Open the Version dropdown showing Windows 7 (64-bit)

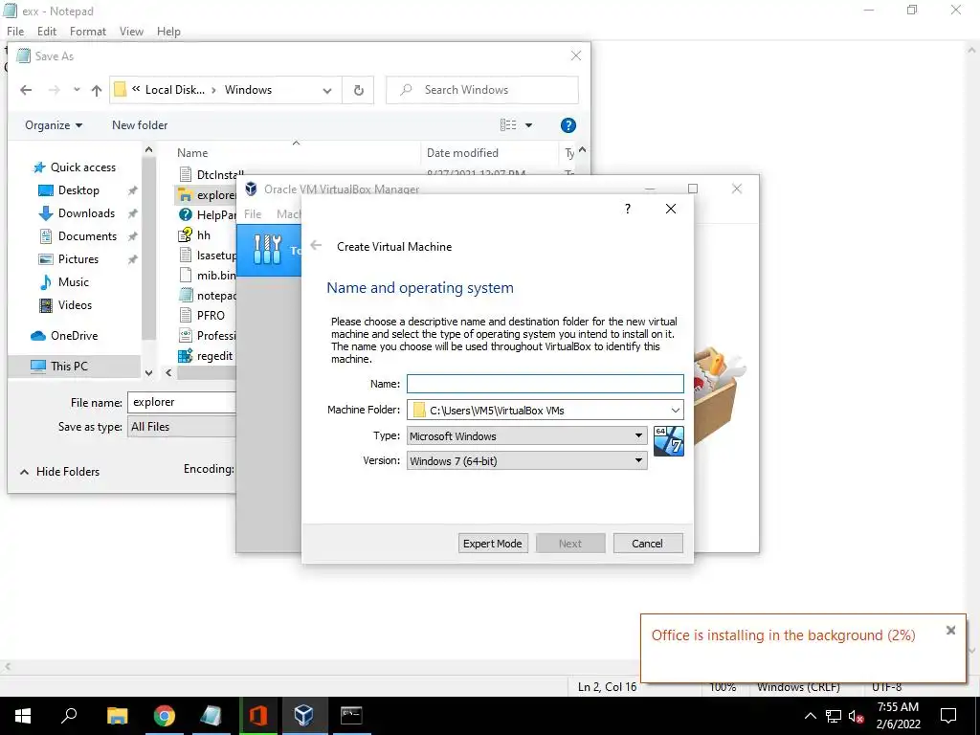[527, 460]
